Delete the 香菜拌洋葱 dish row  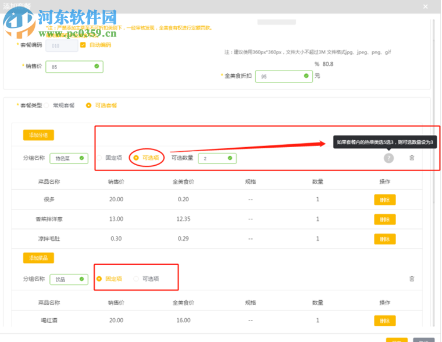coord(385,219)
